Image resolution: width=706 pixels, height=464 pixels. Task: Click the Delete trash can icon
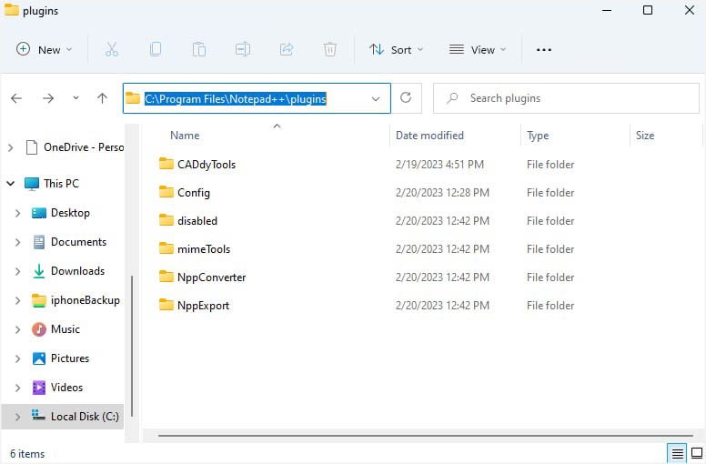330,49
